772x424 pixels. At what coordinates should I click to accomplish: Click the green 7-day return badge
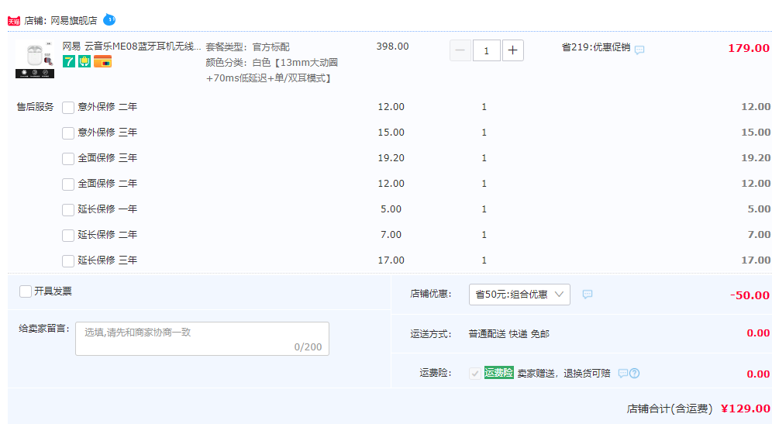click(69, 61)
